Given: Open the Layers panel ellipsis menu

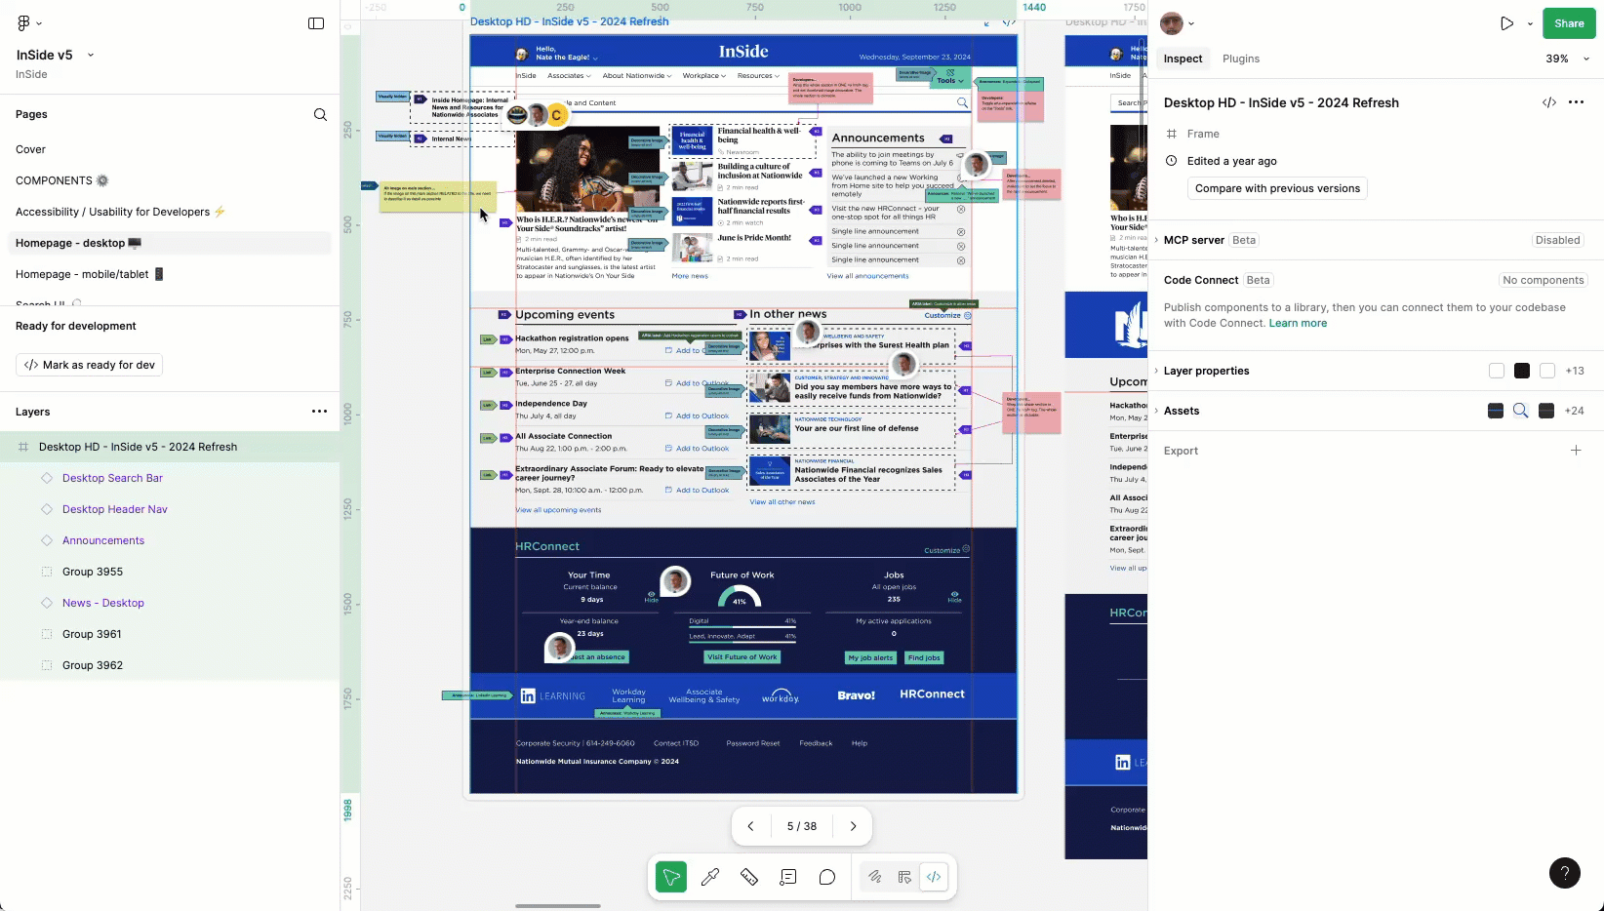Looking at the screenshot, I should click(x=319, y=412).
